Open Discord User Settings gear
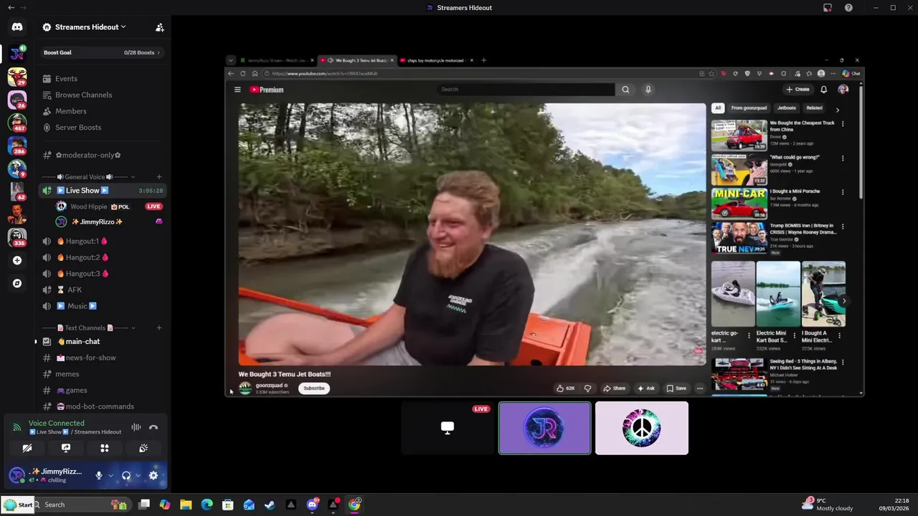The height and width of the screenshot is (516, 918). tap(153, 475)
